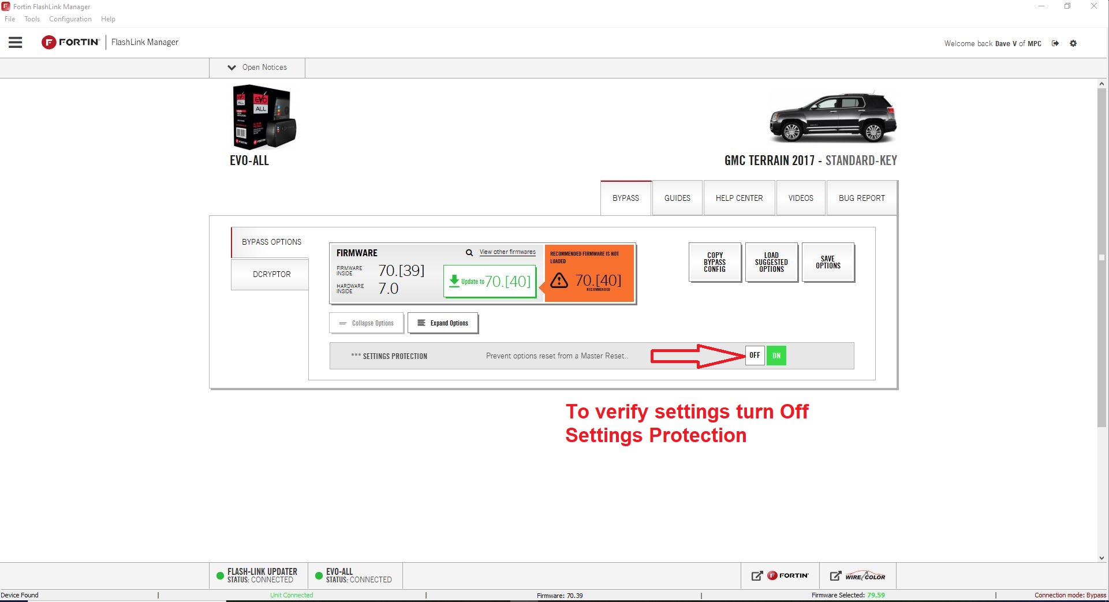
Task: Click COPY BYPASS CONFIG button
Action: (715, 262)
